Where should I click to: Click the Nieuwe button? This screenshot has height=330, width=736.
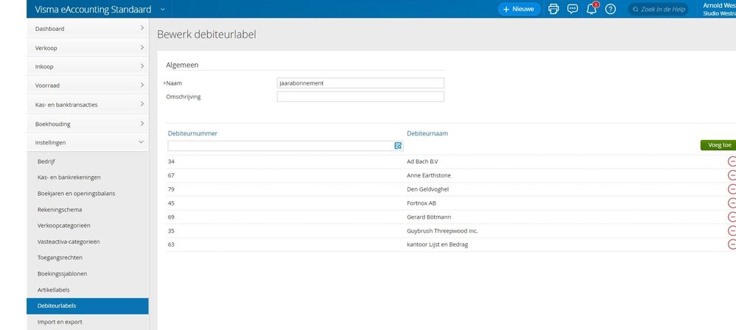[519, 9]
